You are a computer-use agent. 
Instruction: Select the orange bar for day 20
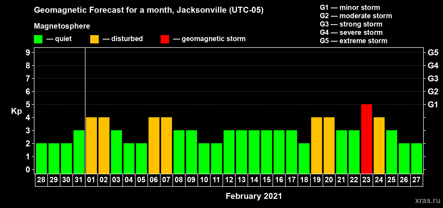click(329, 146)
